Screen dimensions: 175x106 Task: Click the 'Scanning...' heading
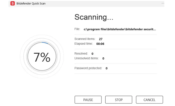pyautogui.click(x=94, y=17)
